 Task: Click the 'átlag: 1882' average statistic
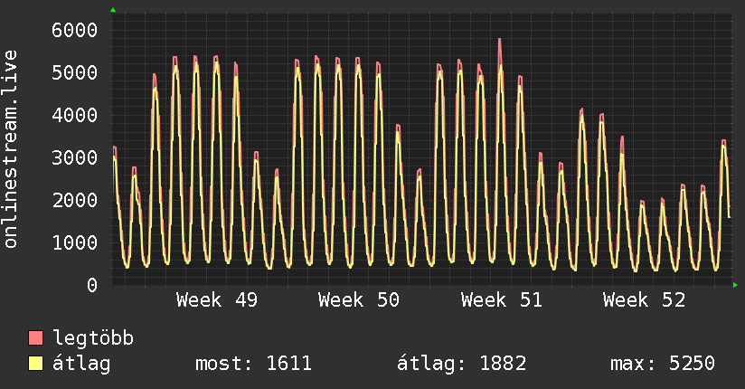point(461,364)
